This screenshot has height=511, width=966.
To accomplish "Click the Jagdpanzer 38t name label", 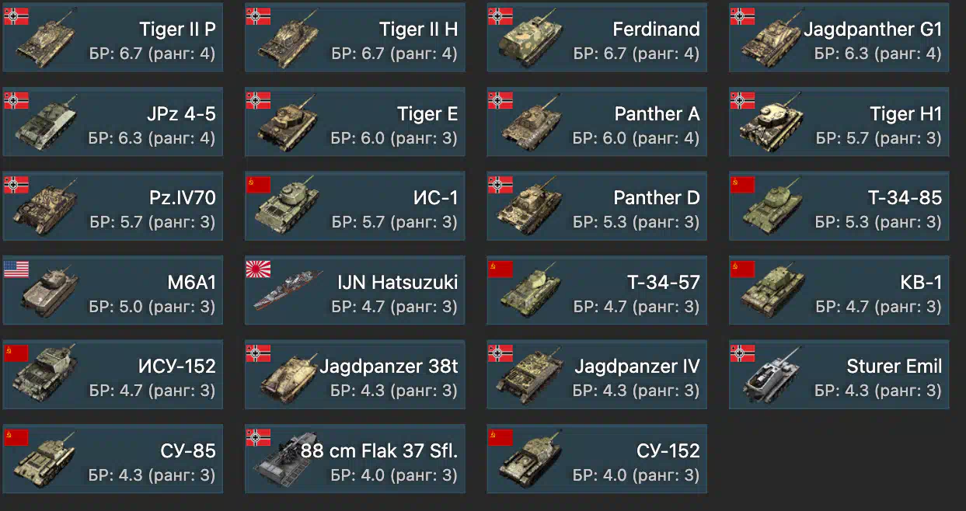I will click(389, 367).
